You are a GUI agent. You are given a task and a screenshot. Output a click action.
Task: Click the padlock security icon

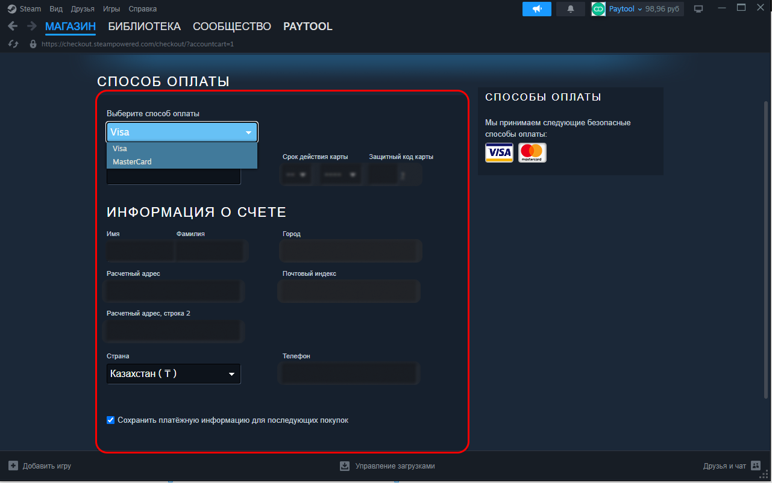click(x=33, y=44)
